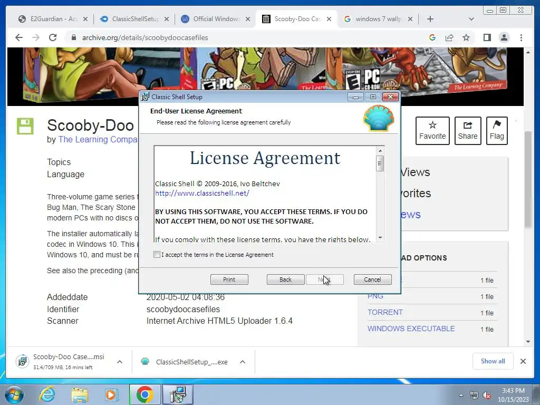The image size is (540, 405).
Task: Download the TORRENT option
Action: coord(385,312)
